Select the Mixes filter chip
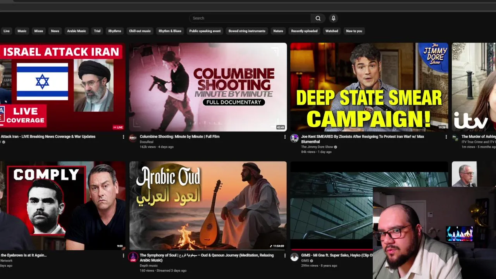The height and width of the screenshot is (279, 496). coord(39,31)
